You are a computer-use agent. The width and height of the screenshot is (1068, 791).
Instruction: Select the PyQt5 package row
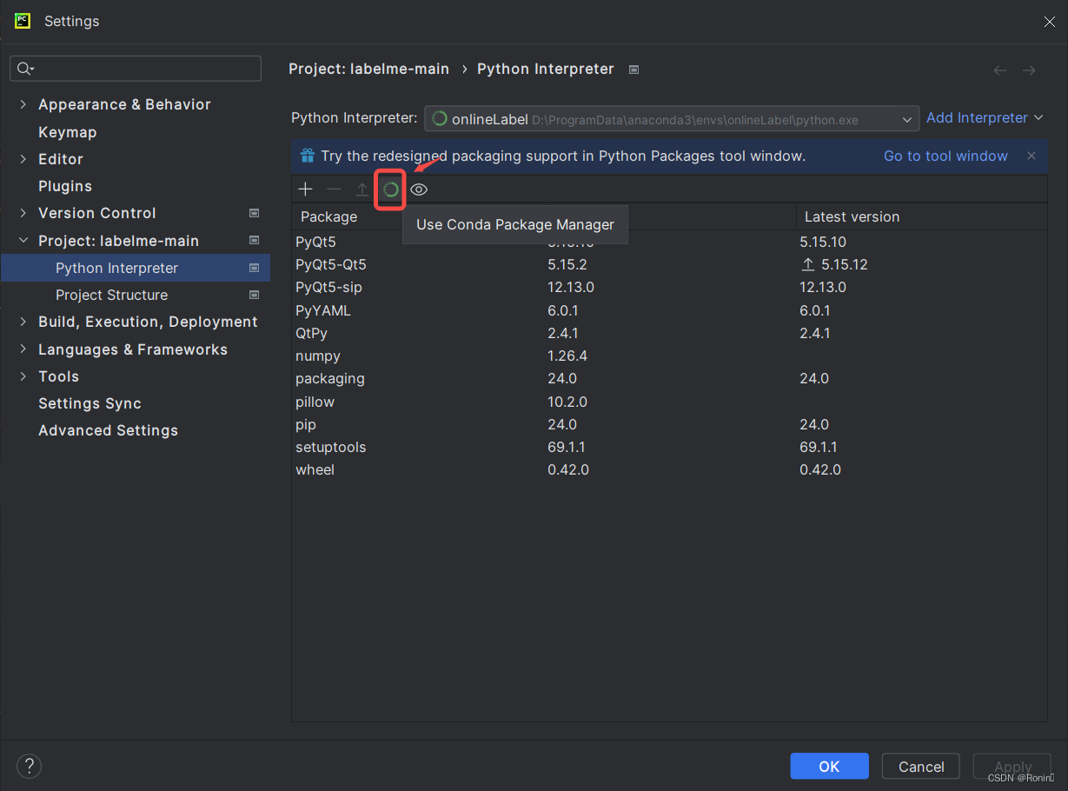click(669, 242)
